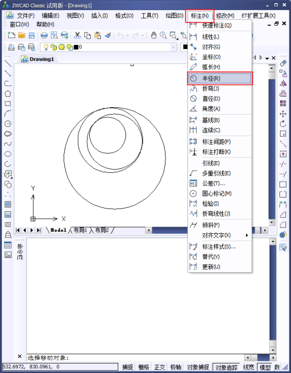
Task: Select the Line tool in left toolbar
Action: (8, 63)
